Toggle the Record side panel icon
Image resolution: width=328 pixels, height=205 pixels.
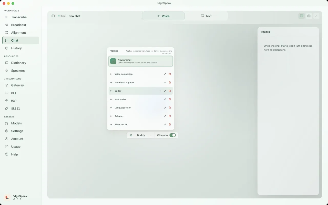coord(302,16)
